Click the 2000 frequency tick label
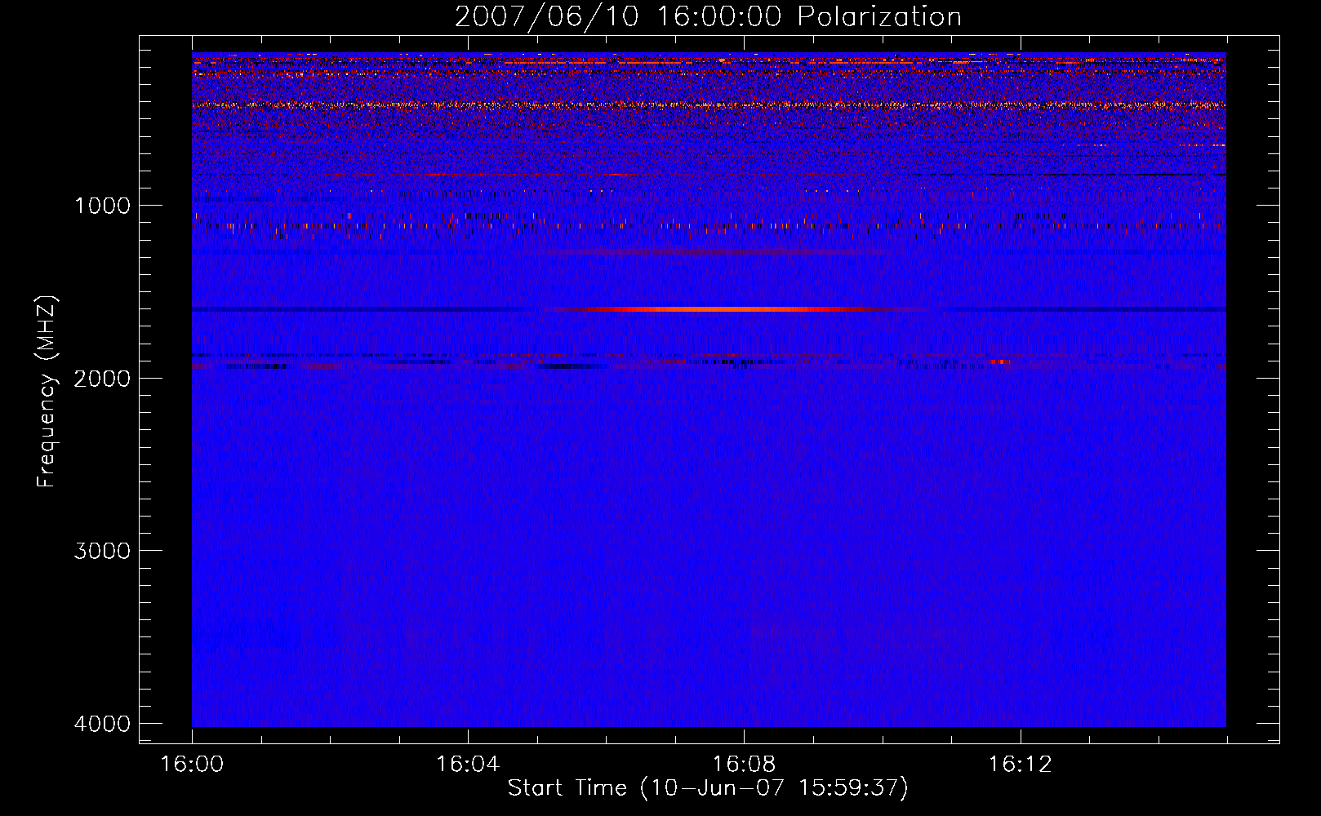The width and height of the screenshot is (1321, 816). (x=102, y=379)
